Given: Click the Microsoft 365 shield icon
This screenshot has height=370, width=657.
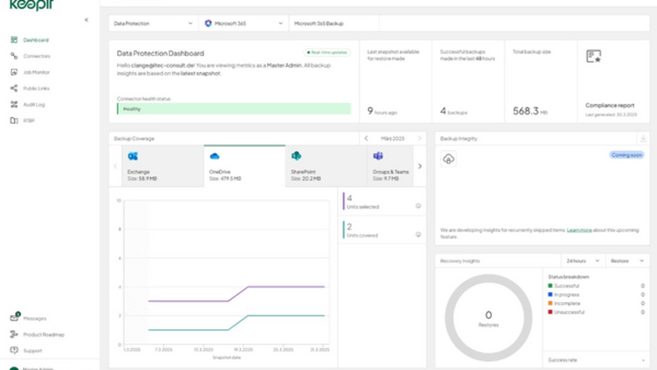Looking at the screenshot, I should tap(208, 23).
